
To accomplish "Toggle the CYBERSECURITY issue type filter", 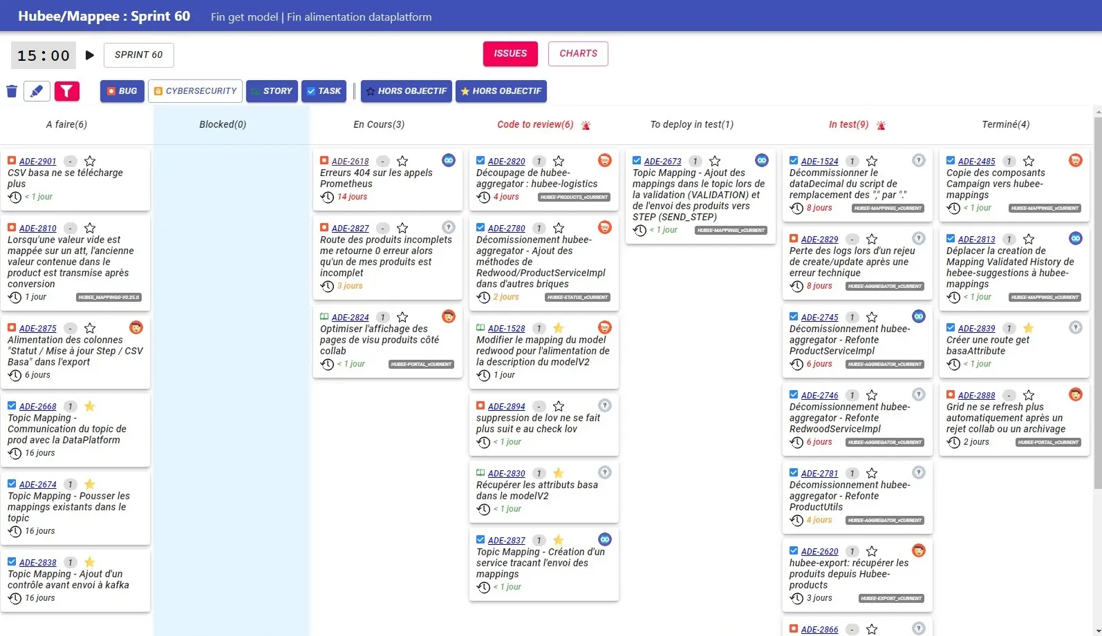I will pos(195,91).
